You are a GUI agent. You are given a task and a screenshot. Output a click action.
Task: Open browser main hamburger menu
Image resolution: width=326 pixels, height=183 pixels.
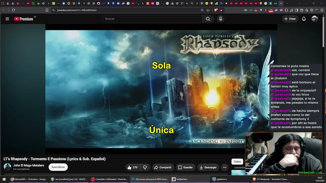point(322,10)
